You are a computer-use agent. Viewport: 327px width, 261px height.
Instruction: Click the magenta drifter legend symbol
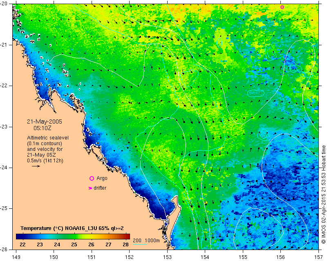pyautogui.click(x=90, y=188)
